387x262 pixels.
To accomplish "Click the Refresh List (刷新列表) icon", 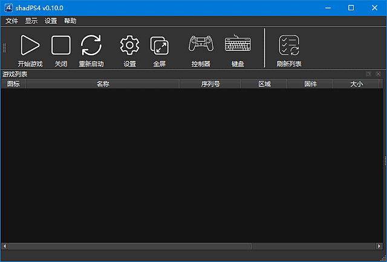I will click(x=288, y=45).
